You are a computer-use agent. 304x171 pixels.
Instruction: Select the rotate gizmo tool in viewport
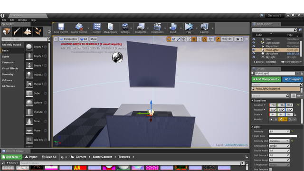pyautogui.click(x=174, y=39)
